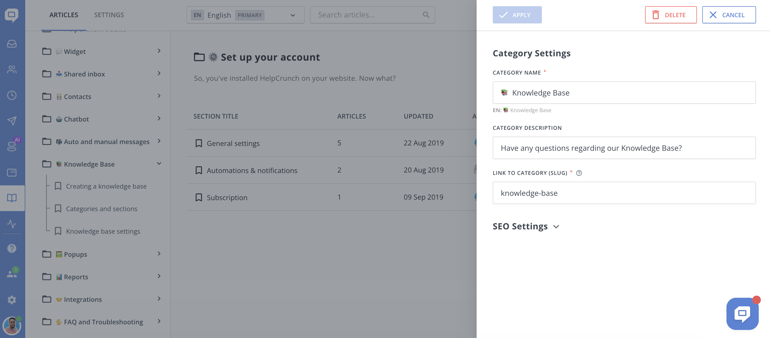Open the reports activity pulse icon
Viewport: 770px width, 338px height.
click(x=12, y=224)
